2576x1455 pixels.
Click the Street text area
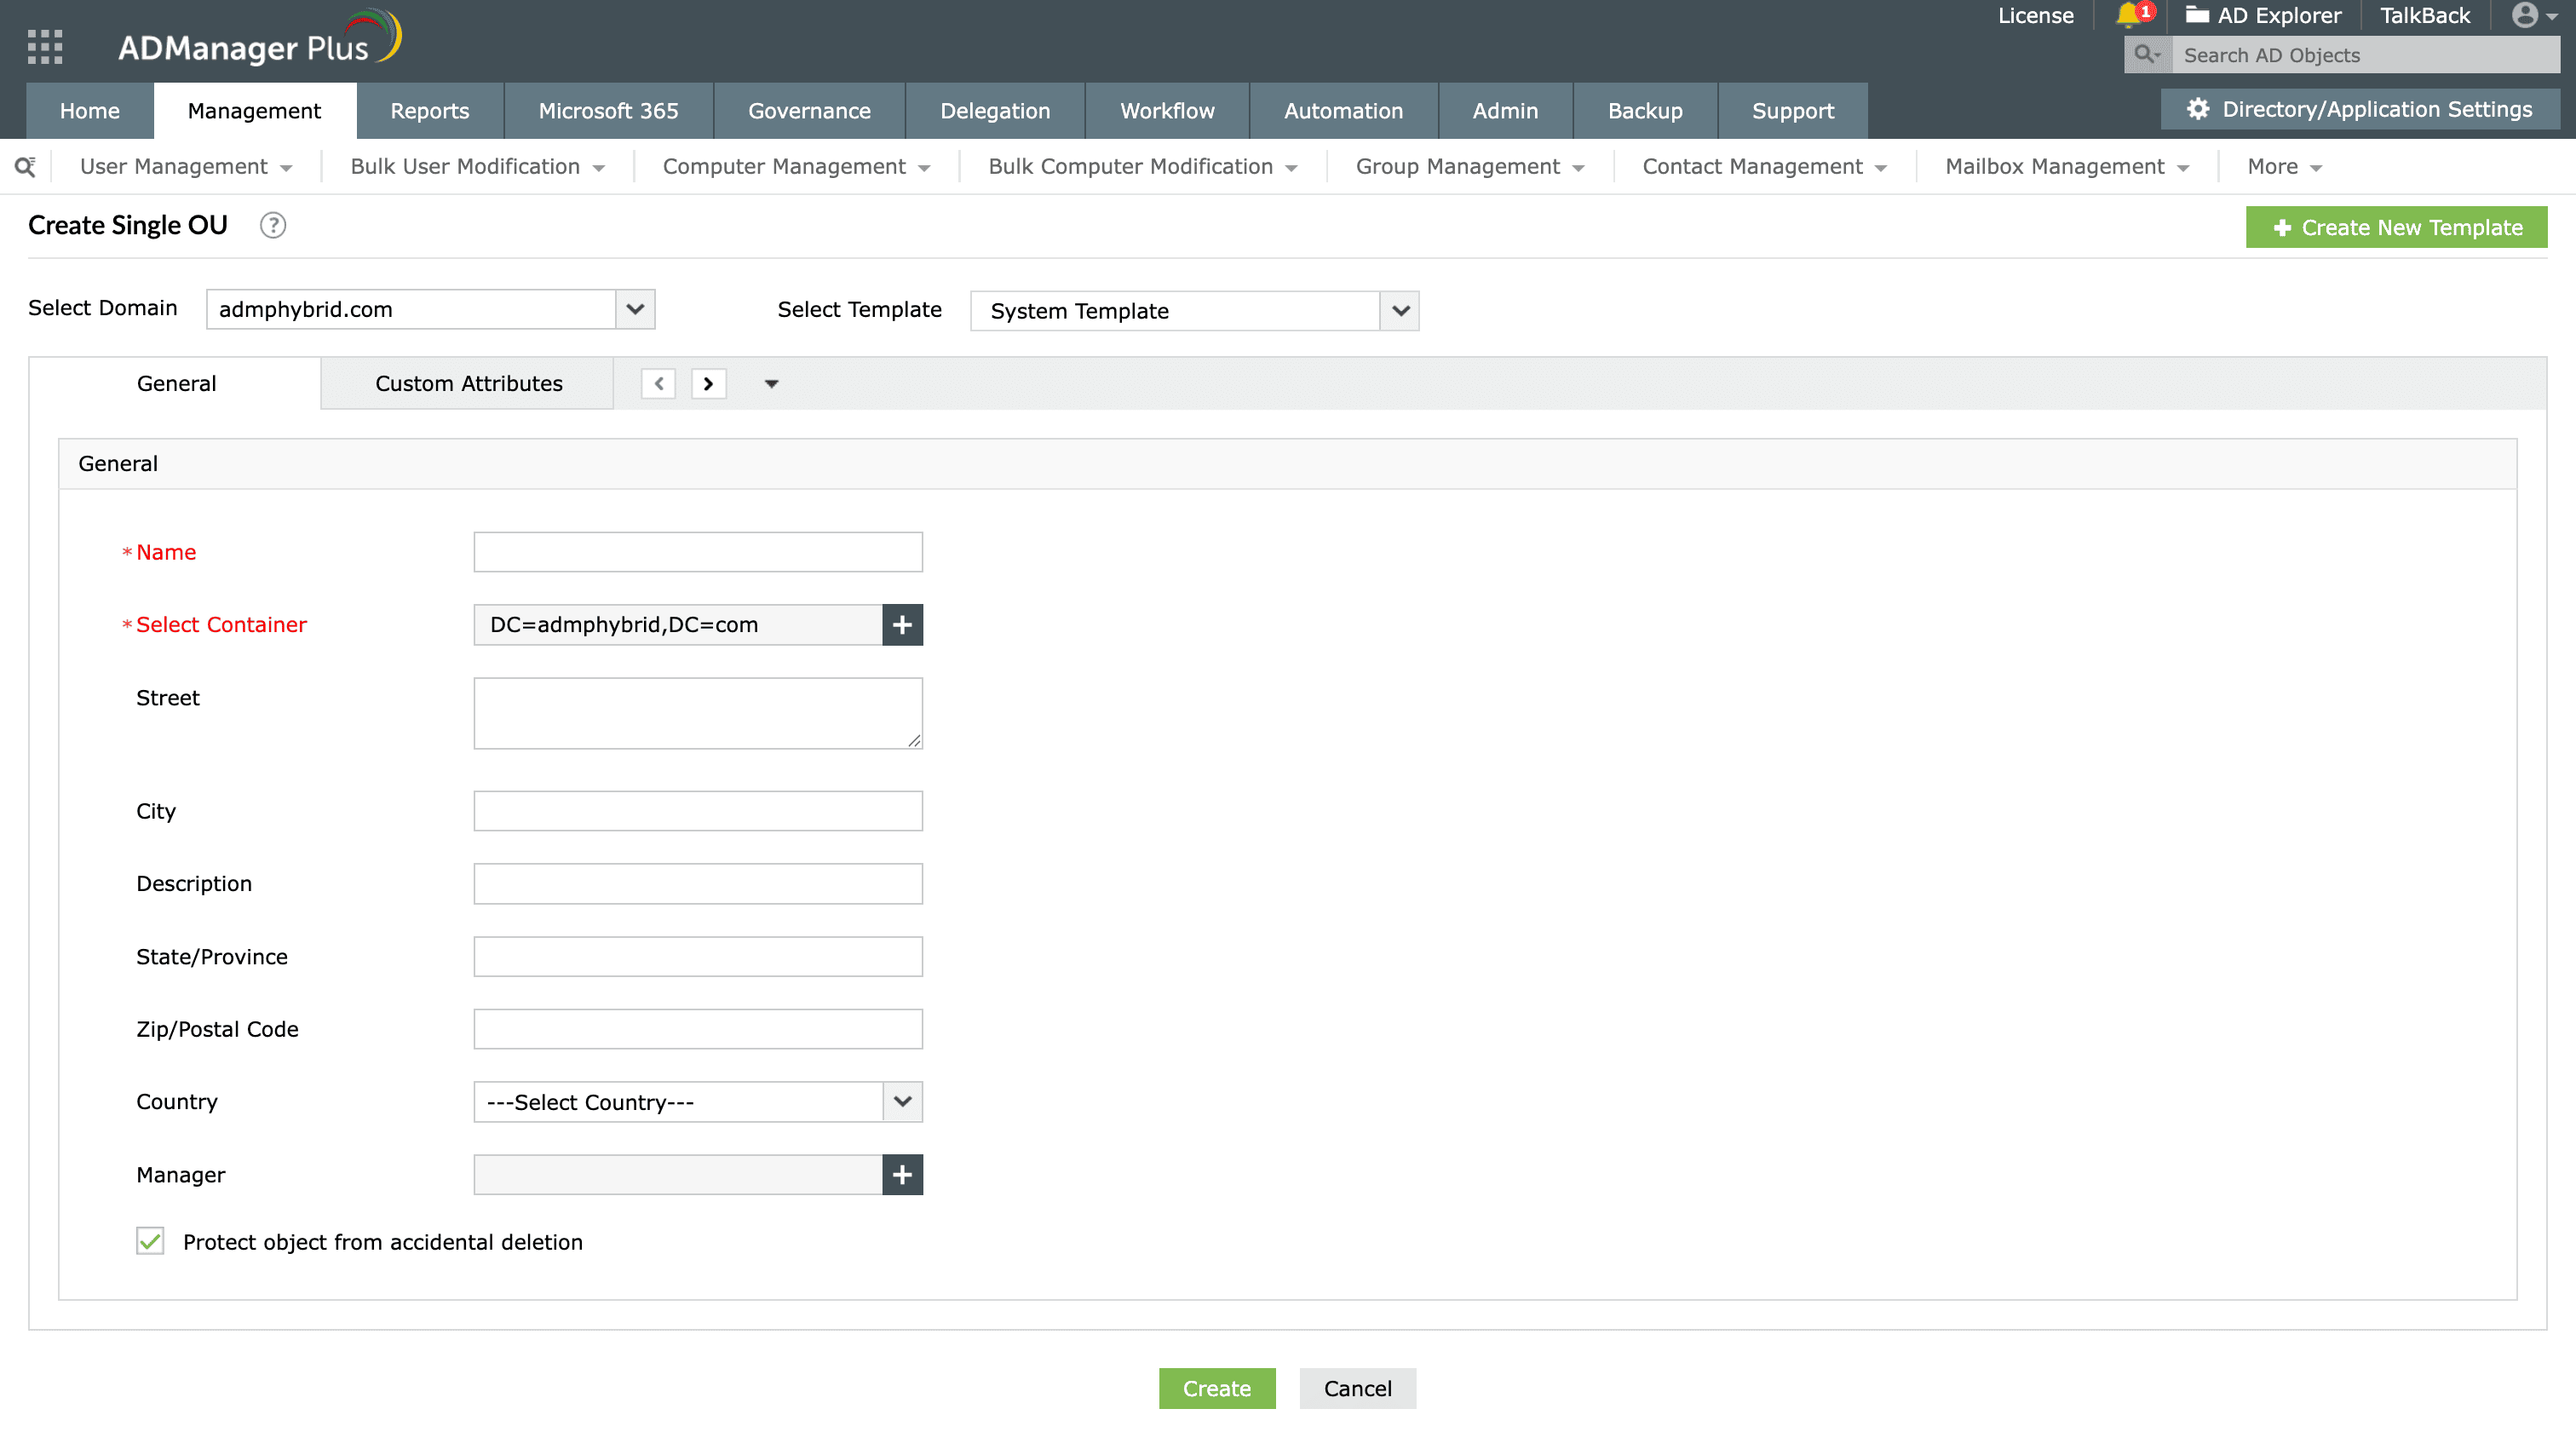698,713
